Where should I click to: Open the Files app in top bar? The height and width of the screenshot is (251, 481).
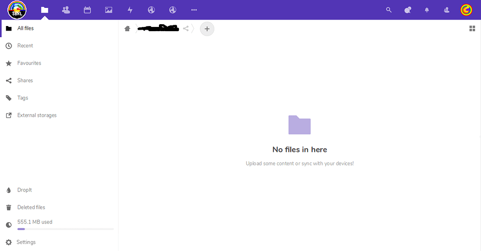[45, 10]
